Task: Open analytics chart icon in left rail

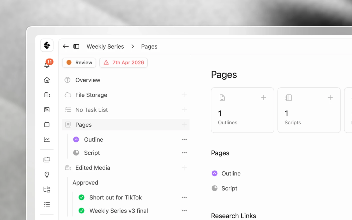Action: pyautogui.click(x=47, y=139)
